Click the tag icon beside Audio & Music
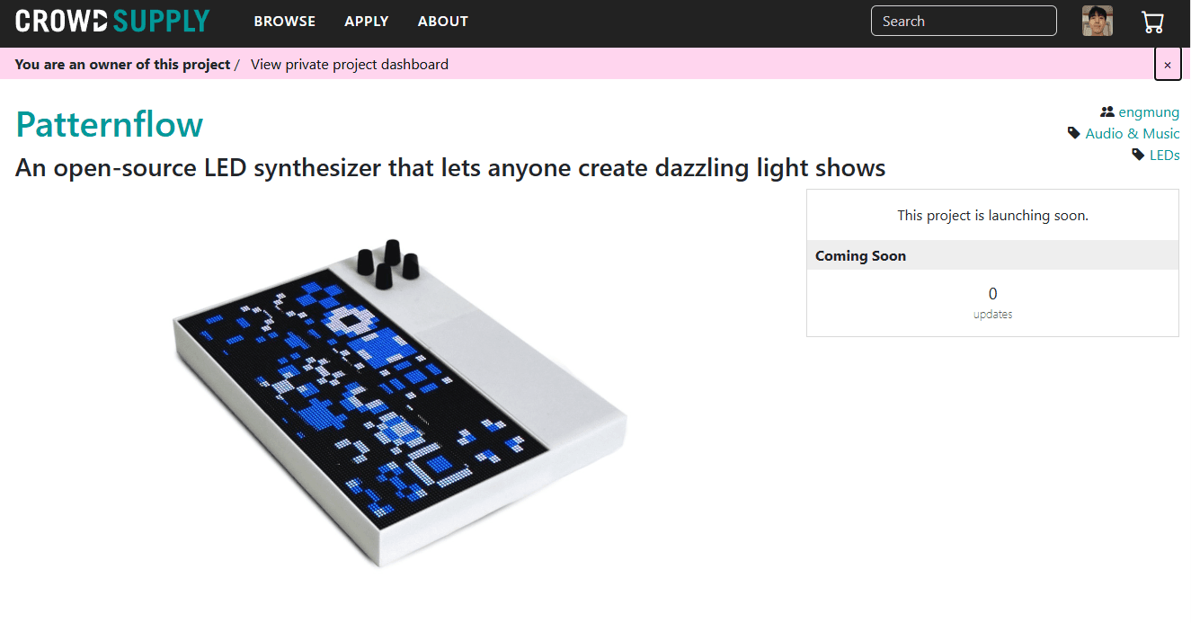This screenshot has height=623, width=1191. (x=1074, y=133)
